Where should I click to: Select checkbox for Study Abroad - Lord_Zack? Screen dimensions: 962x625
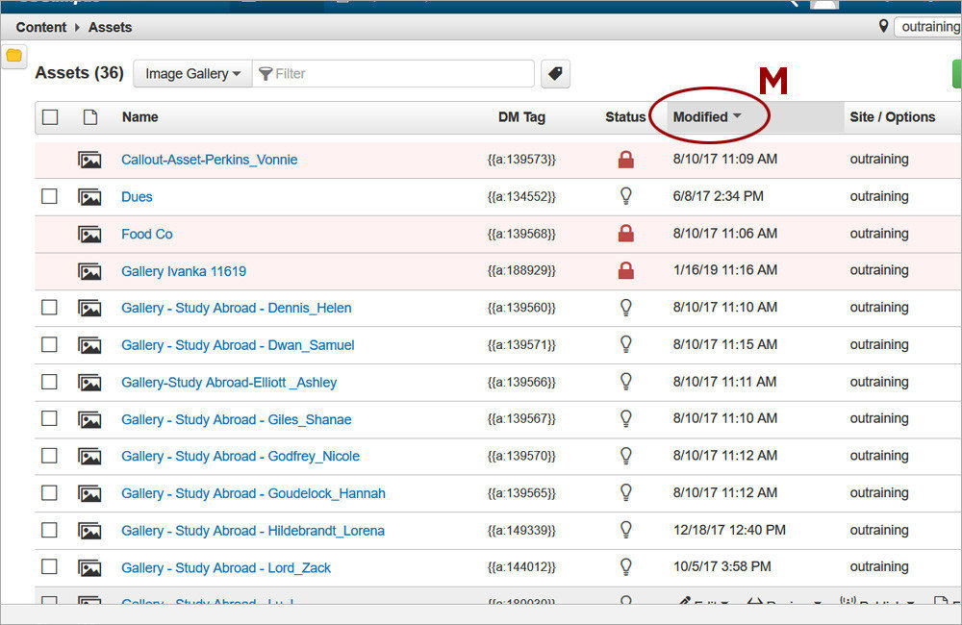click(49, 566)
